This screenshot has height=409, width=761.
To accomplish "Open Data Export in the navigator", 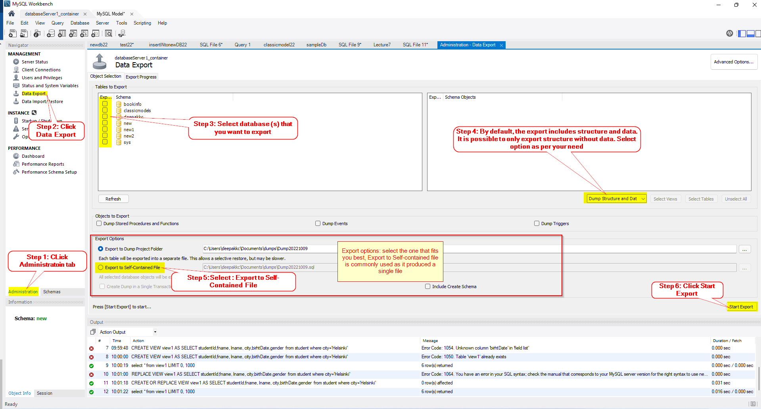I will click(34, 94).
